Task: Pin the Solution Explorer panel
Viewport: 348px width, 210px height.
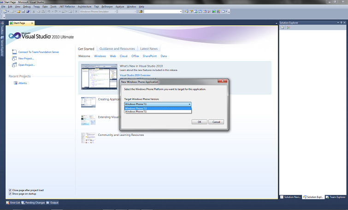Action: pos(342,23)
